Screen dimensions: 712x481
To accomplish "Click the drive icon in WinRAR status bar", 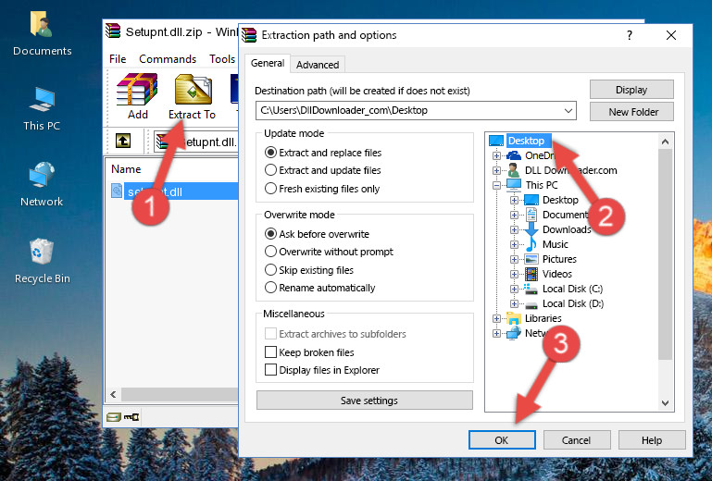I will click(114, 416).
